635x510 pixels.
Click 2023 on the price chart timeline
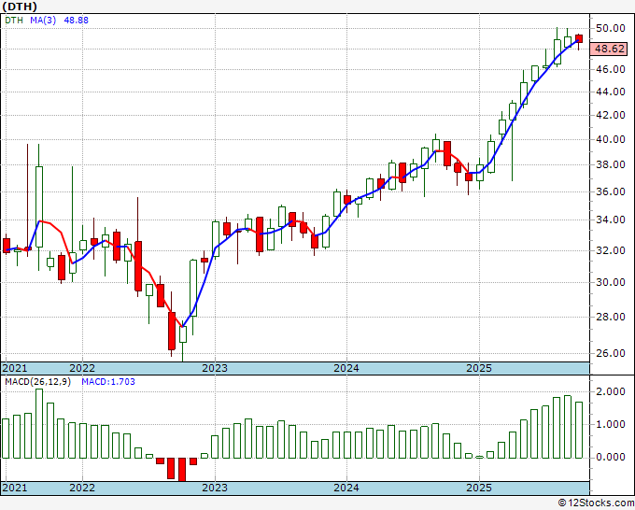pyautogui.click(x=215, y=368)
